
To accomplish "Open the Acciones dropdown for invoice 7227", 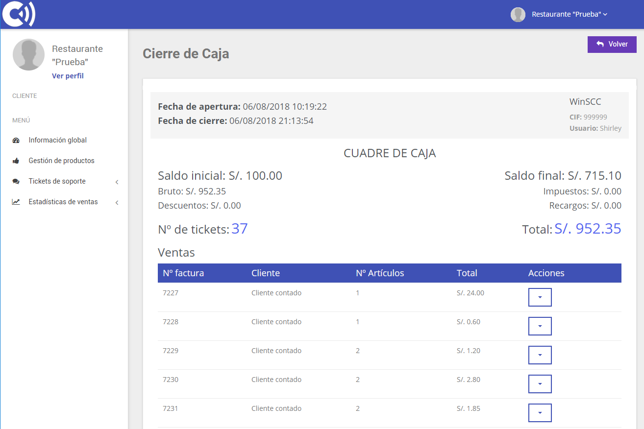I will pyautogui.click(x=540, y=297).
